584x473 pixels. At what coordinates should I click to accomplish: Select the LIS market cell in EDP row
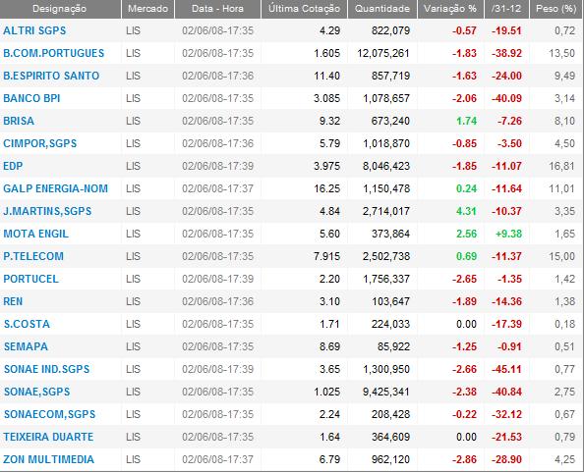(134, 166)
